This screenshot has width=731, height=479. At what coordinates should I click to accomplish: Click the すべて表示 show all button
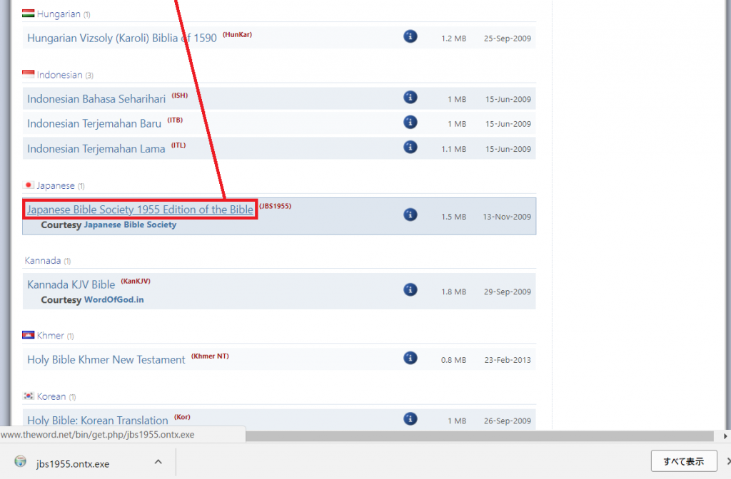click(x=684, y=461)
